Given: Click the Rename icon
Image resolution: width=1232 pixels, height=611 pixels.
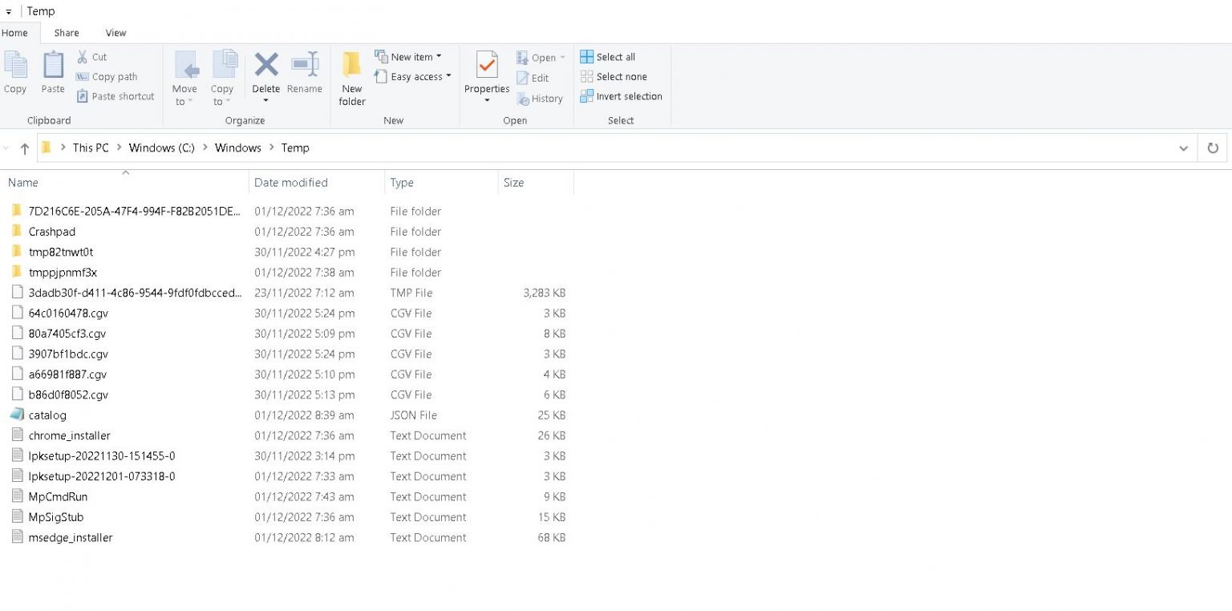Looking at the screenshot, I should pos(305,64).
